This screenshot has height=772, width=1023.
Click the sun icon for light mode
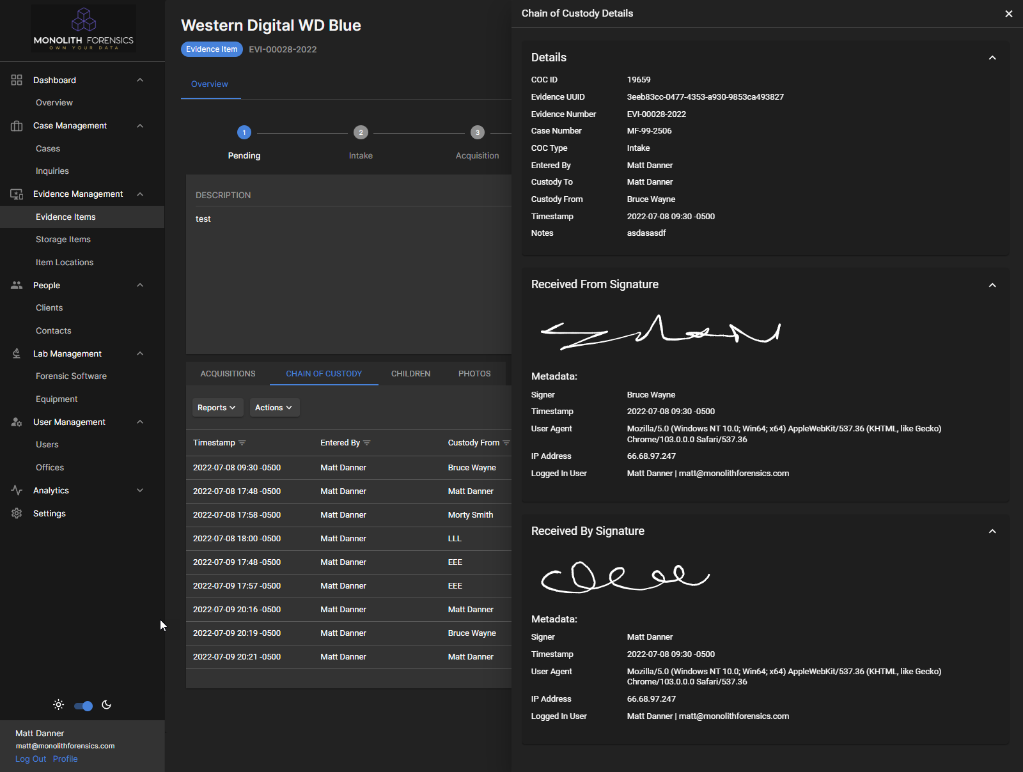tap(58, 705)
